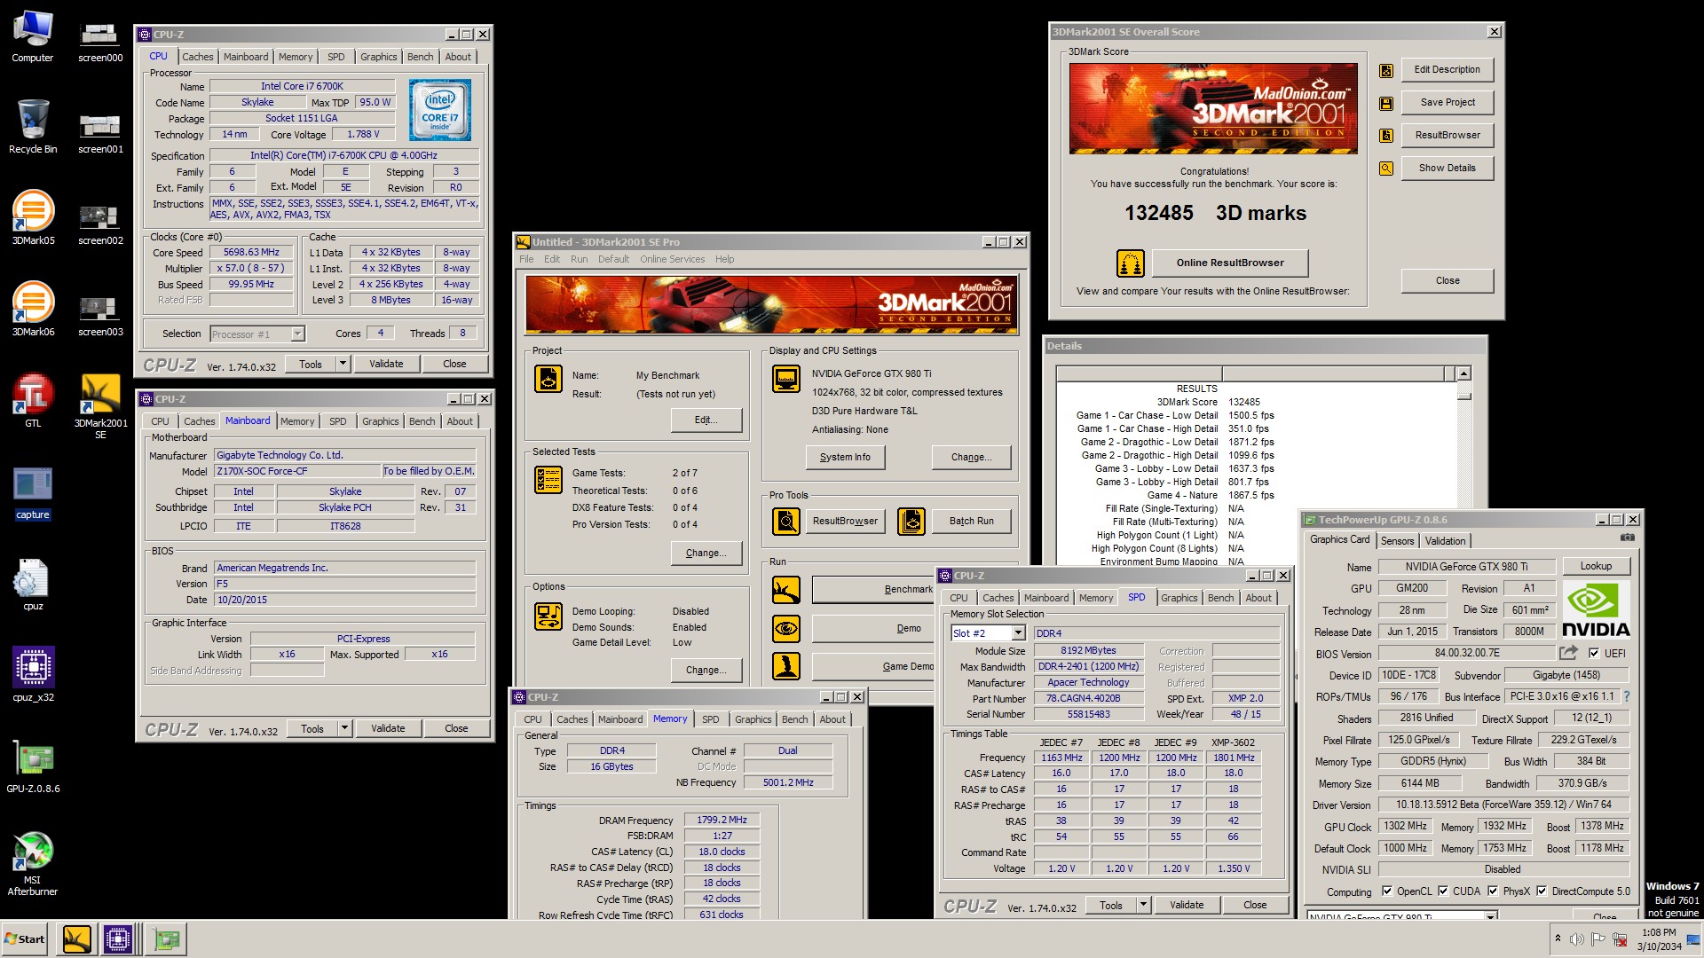Toggle the DirectCompute 5.0 checkbox
Screen dimensions: 1704x958
pyautogui.click(x=1542, y=891)
